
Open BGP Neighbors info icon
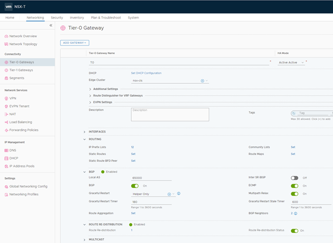coord(296,214)
